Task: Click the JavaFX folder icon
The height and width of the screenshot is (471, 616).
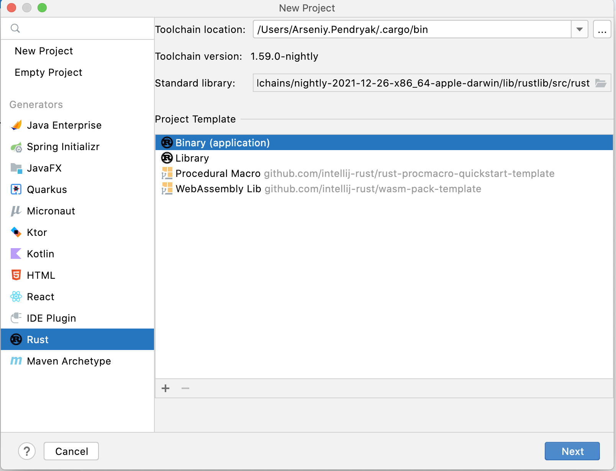Action: tap(16, 168)
